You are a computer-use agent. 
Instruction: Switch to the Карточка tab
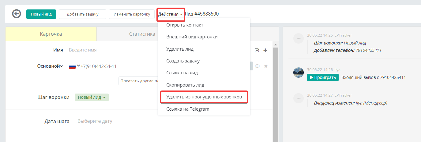pos(51,34)
